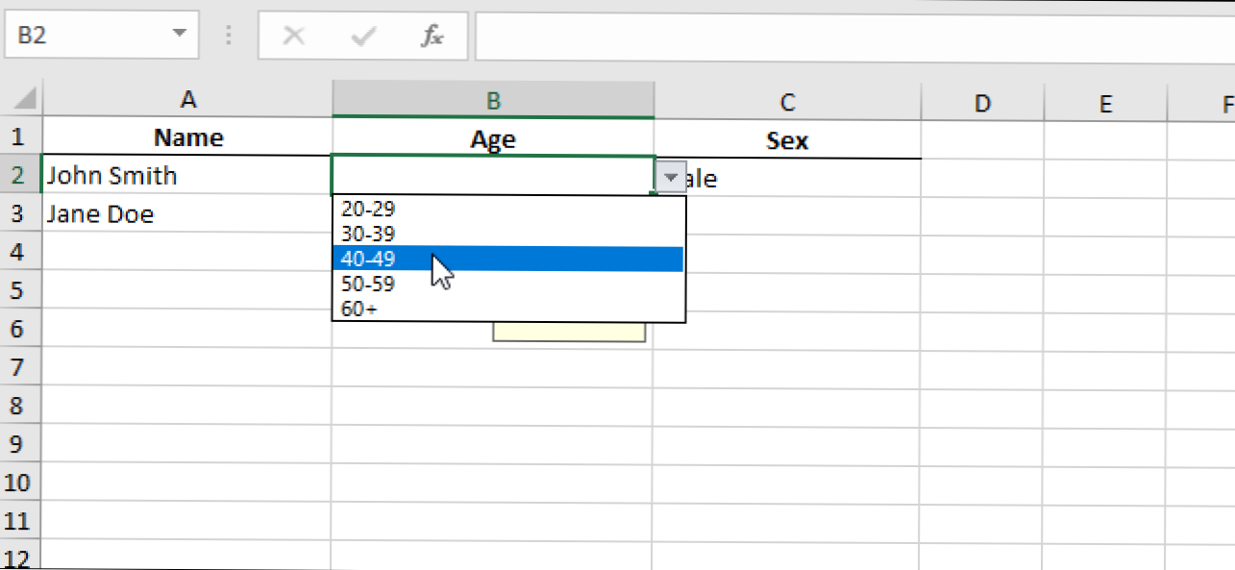Click inside the formula bar input

click(x=846, y=37)
